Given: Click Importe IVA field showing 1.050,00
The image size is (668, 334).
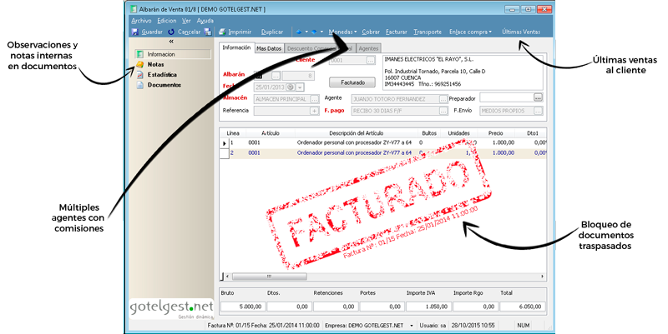Looking at the screenshot, I should click(428, 307).
